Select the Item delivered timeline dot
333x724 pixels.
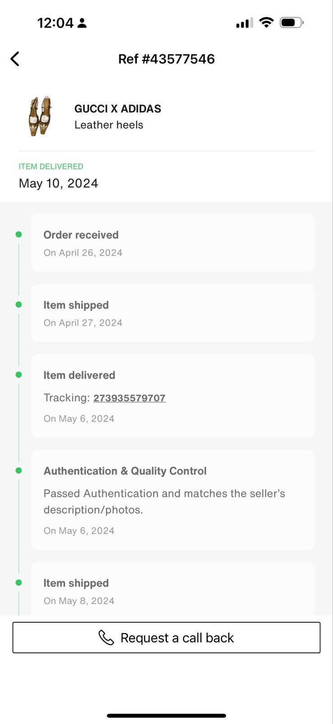coord(18,375)
